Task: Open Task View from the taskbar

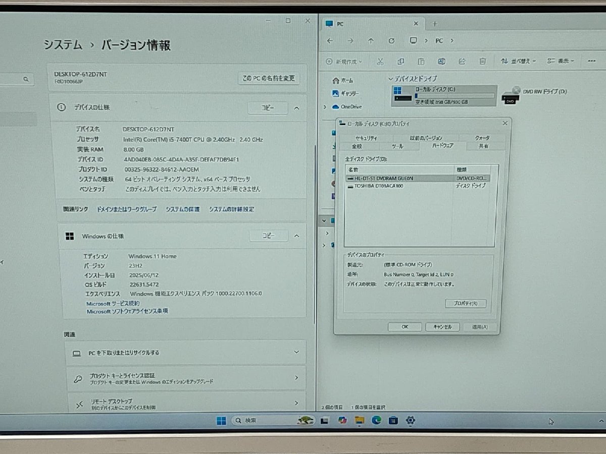Action: [325, 421]
